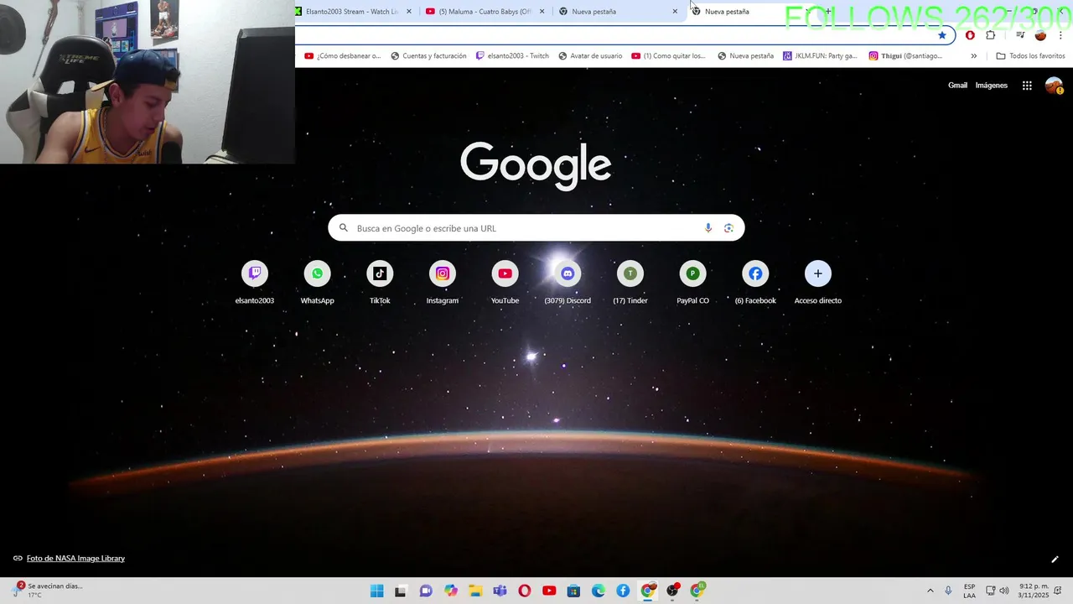
Task: Click the microphone tray icon
Action: pyautogui.click(x=948, y=591)
